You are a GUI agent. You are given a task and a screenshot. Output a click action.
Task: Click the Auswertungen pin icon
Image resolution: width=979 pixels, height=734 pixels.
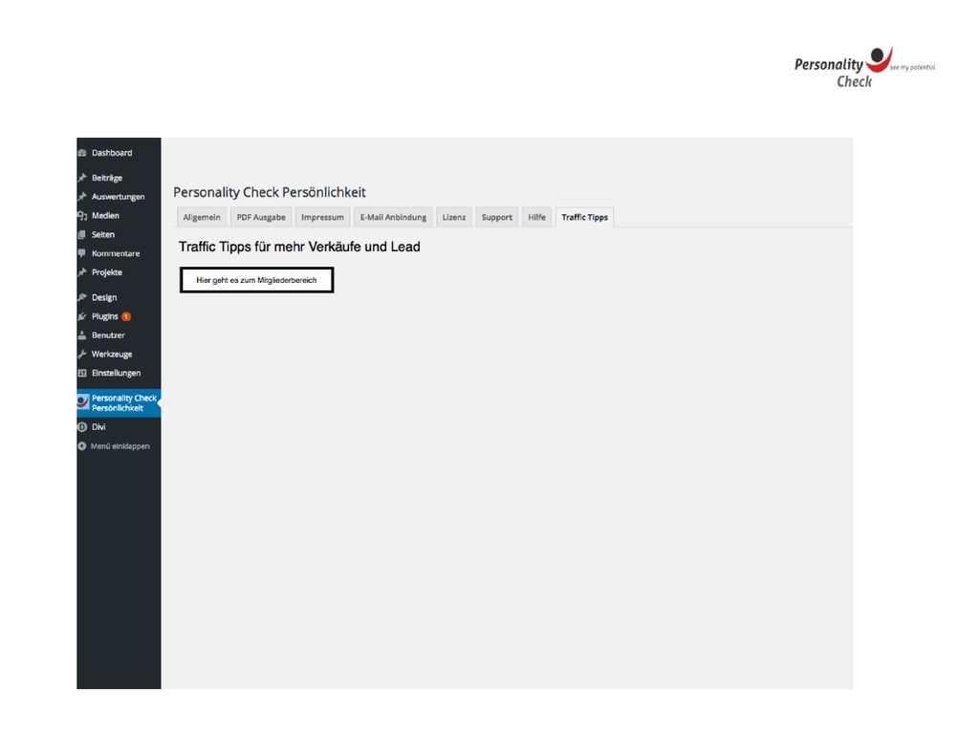tap(82, 197)
